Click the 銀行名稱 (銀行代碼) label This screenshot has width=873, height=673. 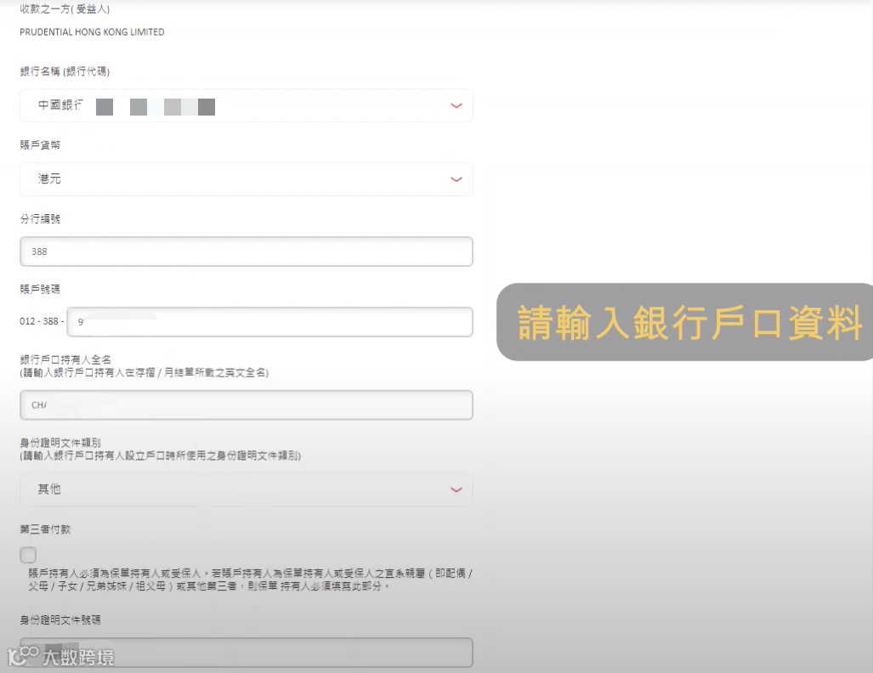pos(65,71)
